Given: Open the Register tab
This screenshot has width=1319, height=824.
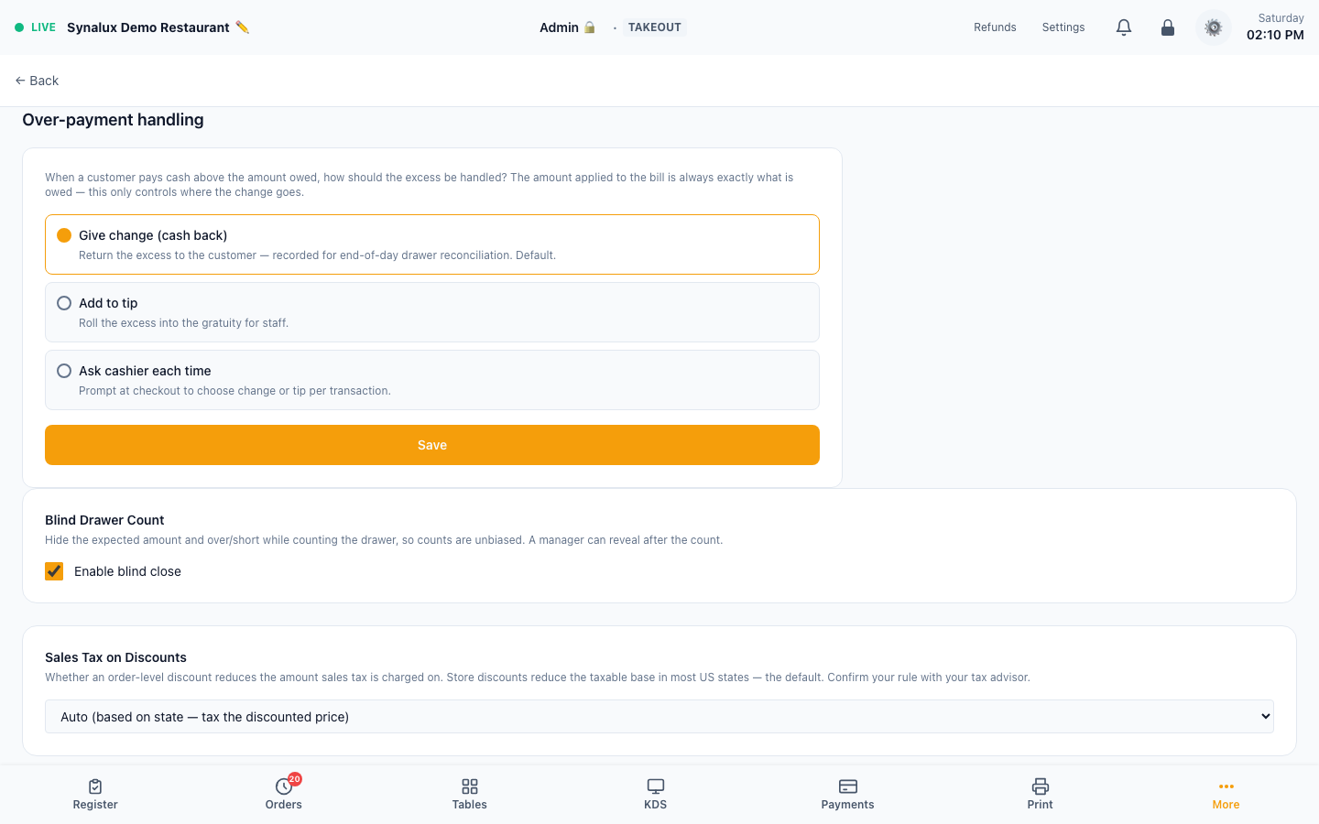Looking at the screenshot, I should (95, 794).
